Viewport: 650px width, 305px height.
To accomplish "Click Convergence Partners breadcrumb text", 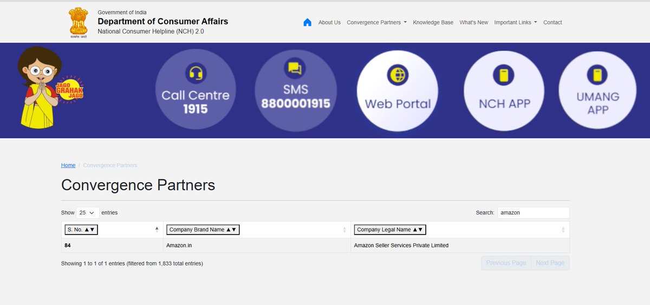I will 110,165.
